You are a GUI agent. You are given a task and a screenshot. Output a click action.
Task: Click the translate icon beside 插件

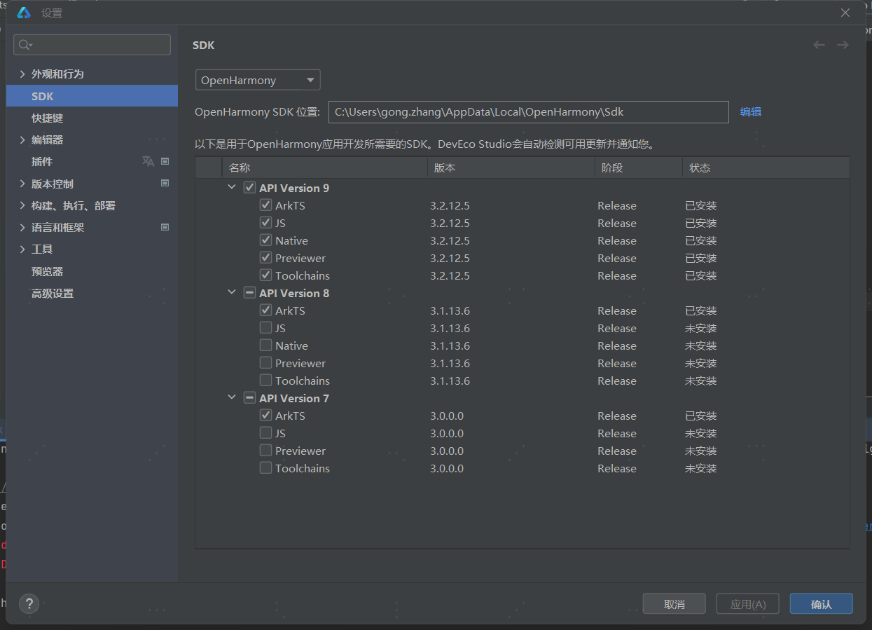pyautogui.click(x=148, y=161)
